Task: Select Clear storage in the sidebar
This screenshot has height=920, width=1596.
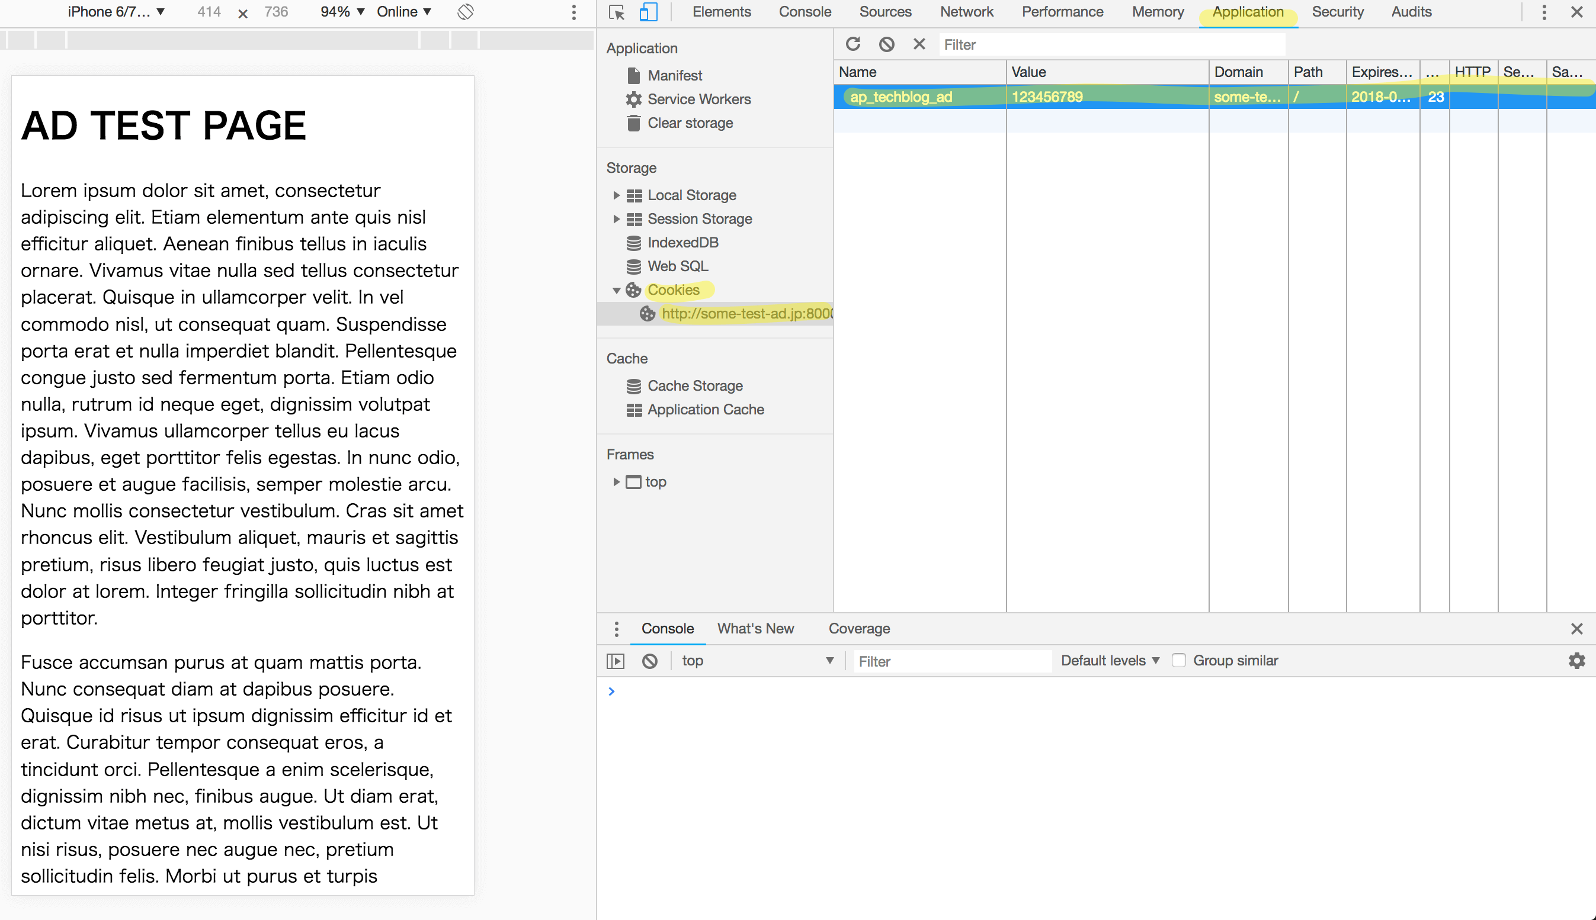Action: [x=690, y=123]
